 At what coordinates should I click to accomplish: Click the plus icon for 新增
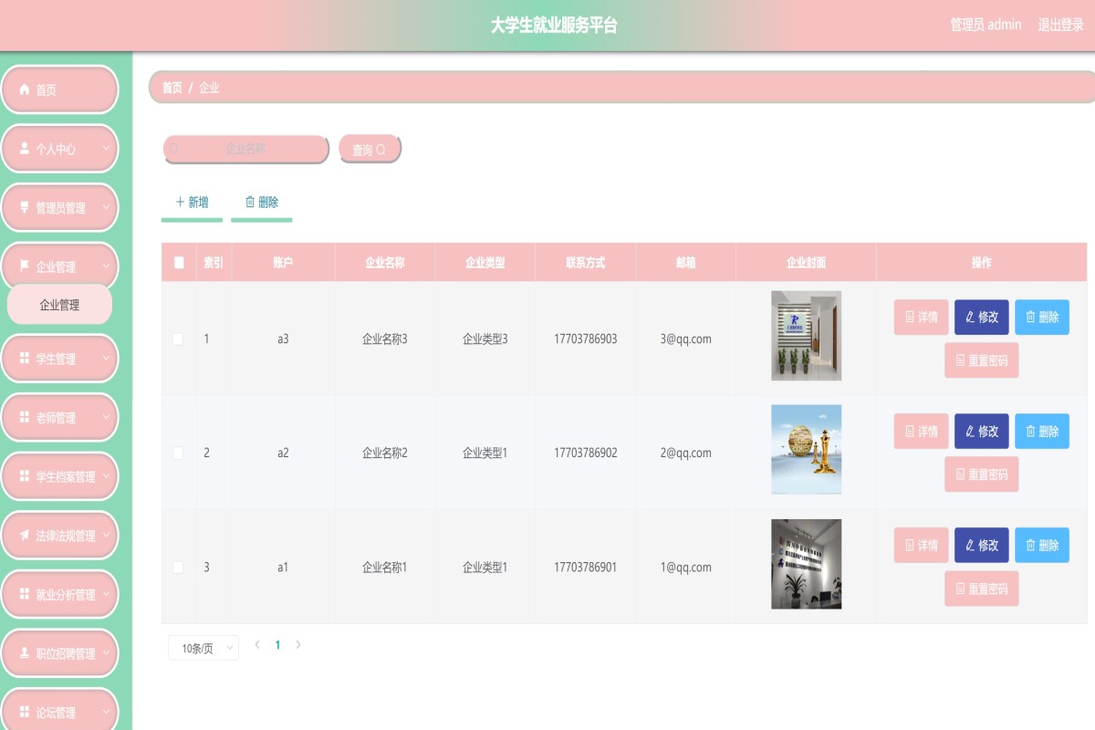pyautogui.click(x=180, y=203)
